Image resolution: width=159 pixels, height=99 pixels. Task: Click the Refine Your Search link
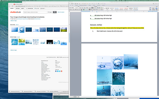(61, 12)
